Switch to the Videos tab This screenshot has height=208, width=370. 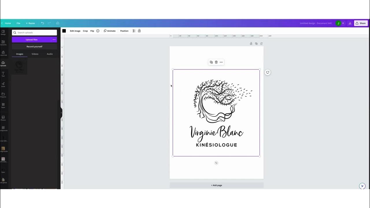(x=35, y=54)
